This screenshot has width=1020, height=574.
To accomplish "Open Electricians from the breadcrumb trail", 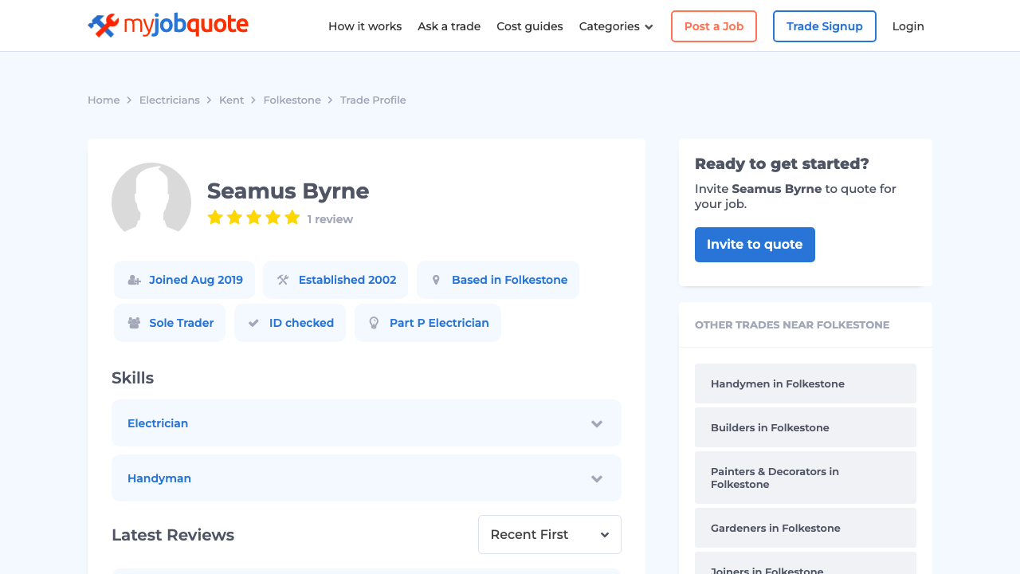I will (169, 100).
